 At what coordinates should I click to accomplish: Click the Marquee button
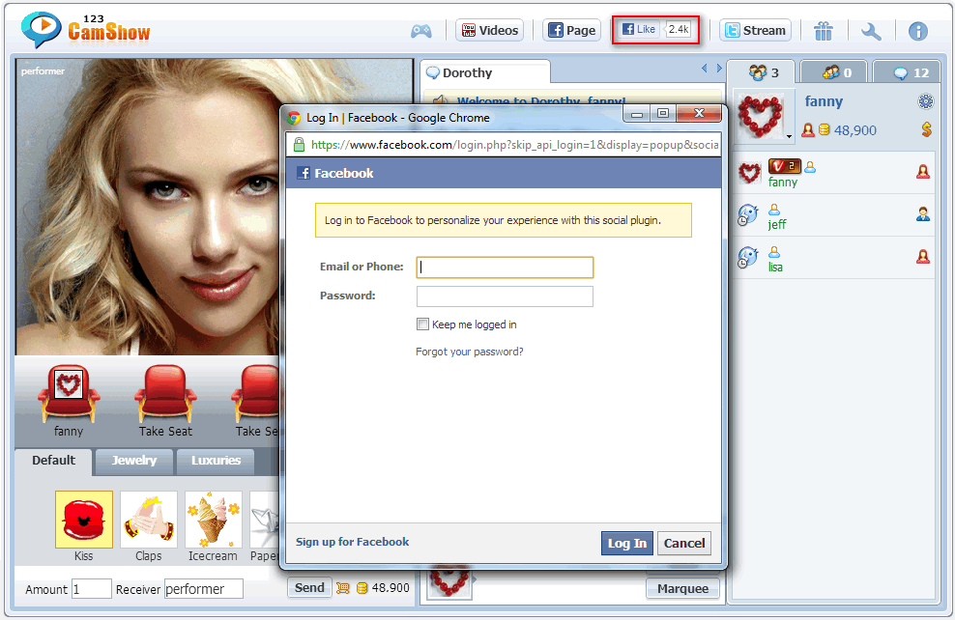coord(682,588)
